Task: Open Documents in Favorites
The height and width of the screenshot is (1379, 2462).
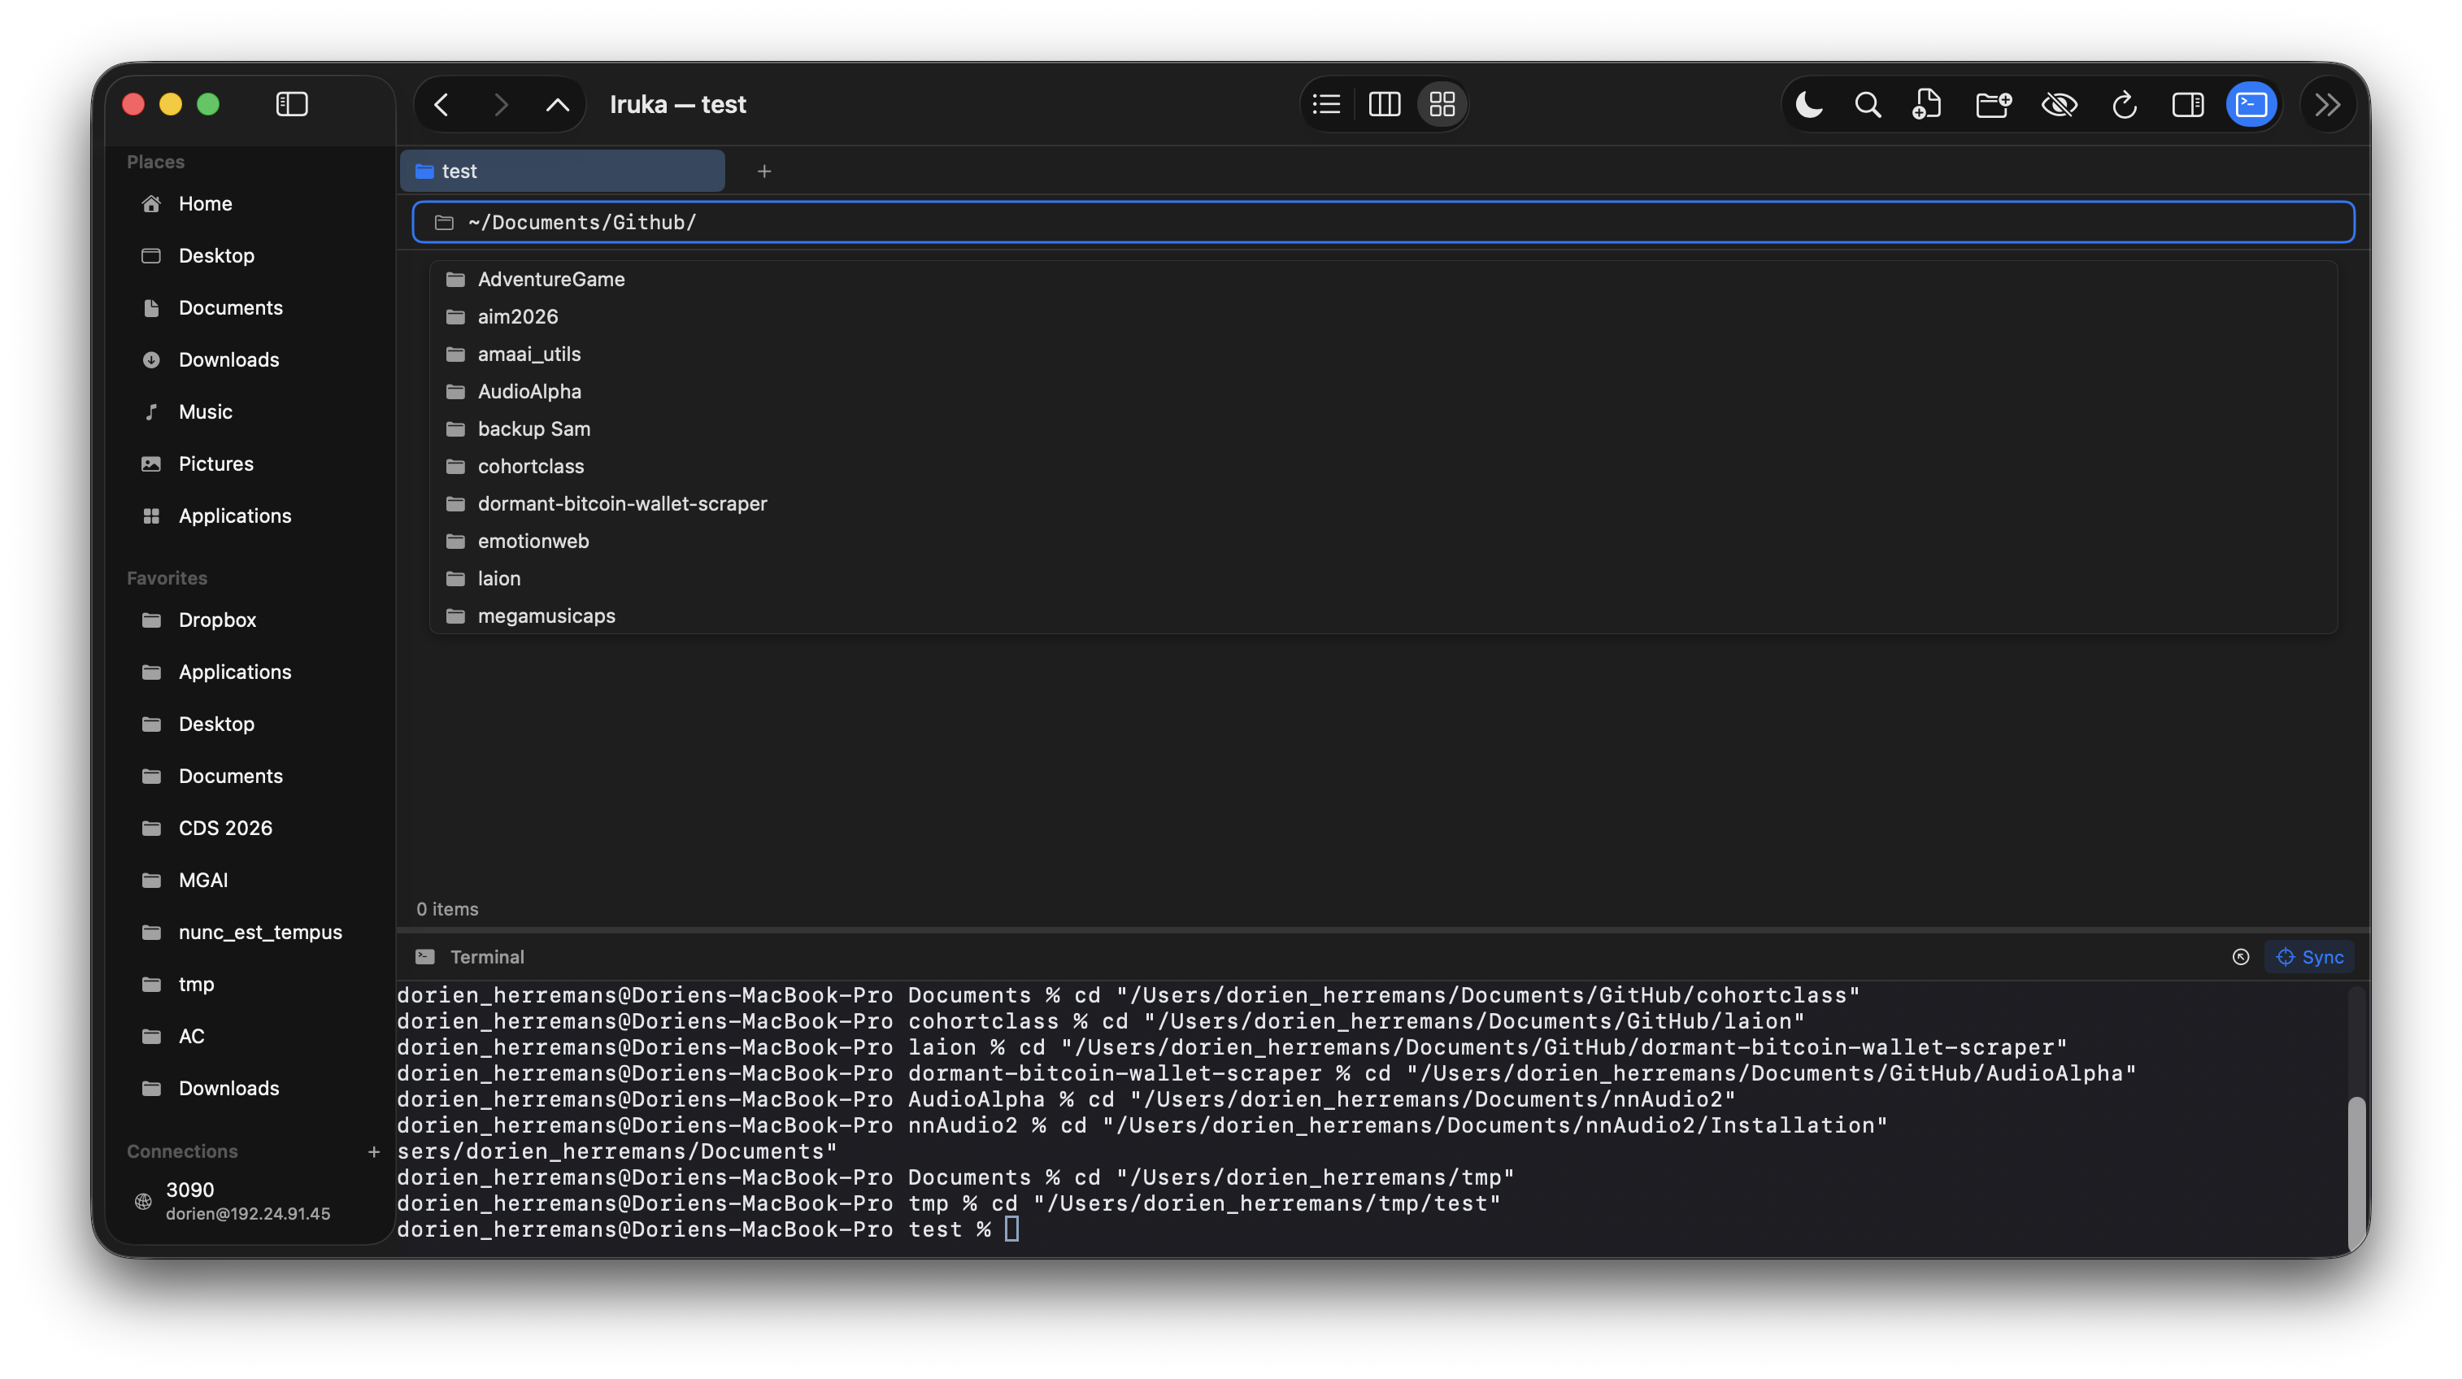Action: coord(250,776)
